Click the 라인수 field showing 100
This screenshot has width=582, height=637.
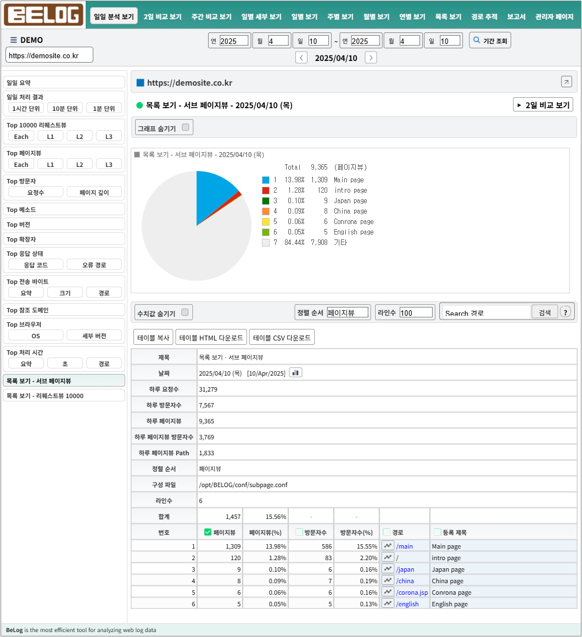coord(416,312)
